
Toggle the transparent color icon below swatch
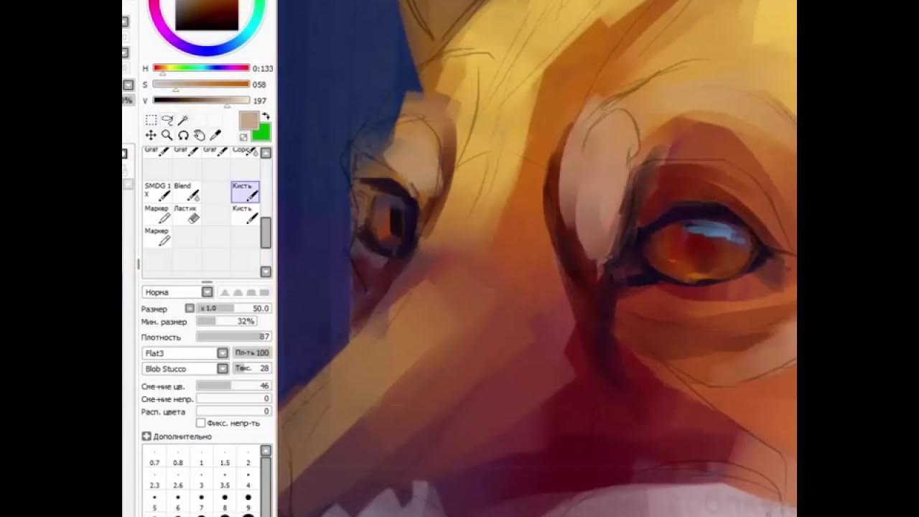click(244, 136)
